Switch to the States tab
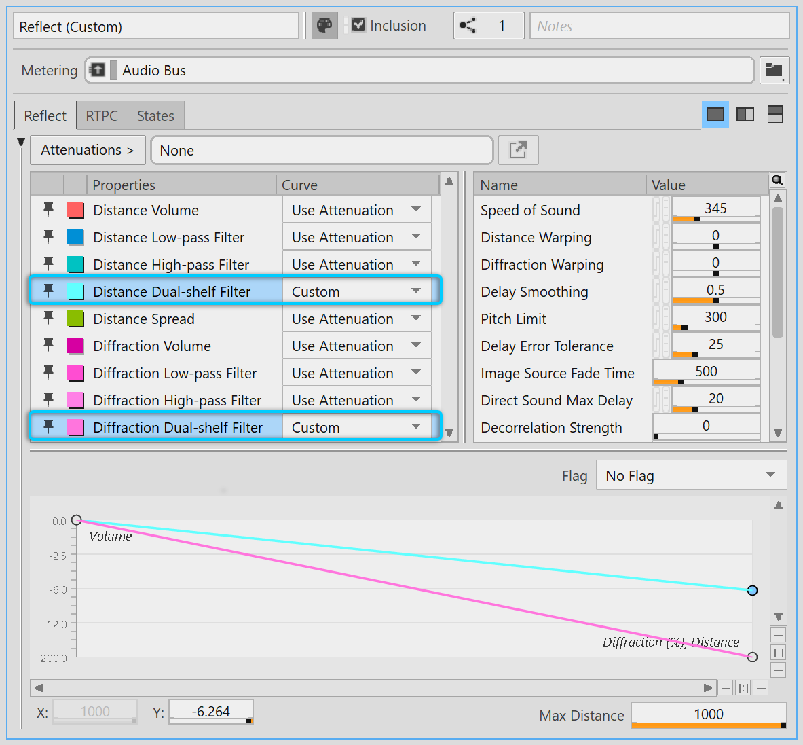803x745 pixels. [x=155, y=116]
